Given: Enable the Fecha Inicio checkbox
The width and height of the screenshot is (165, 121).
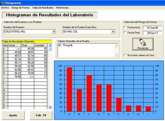Looking at the screenshot, I should coord(125,28).
